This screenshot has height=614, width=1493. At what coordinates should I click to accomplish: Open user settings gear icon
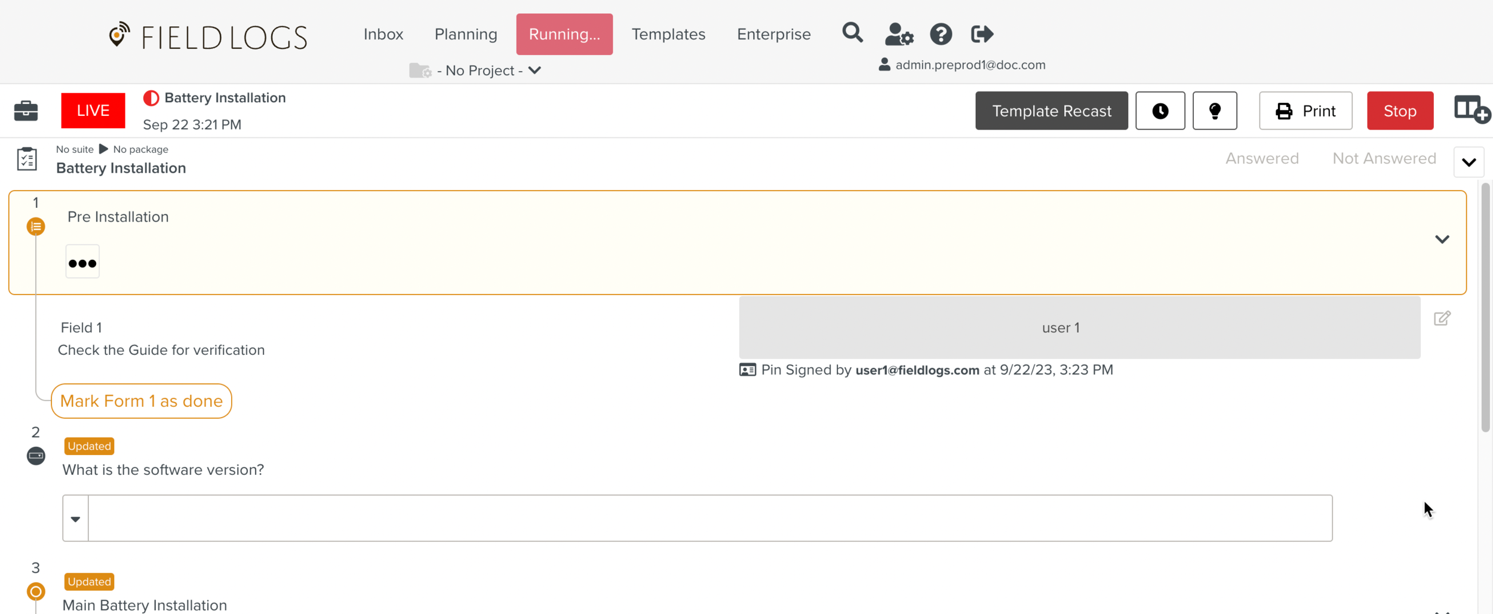point(899,34)
